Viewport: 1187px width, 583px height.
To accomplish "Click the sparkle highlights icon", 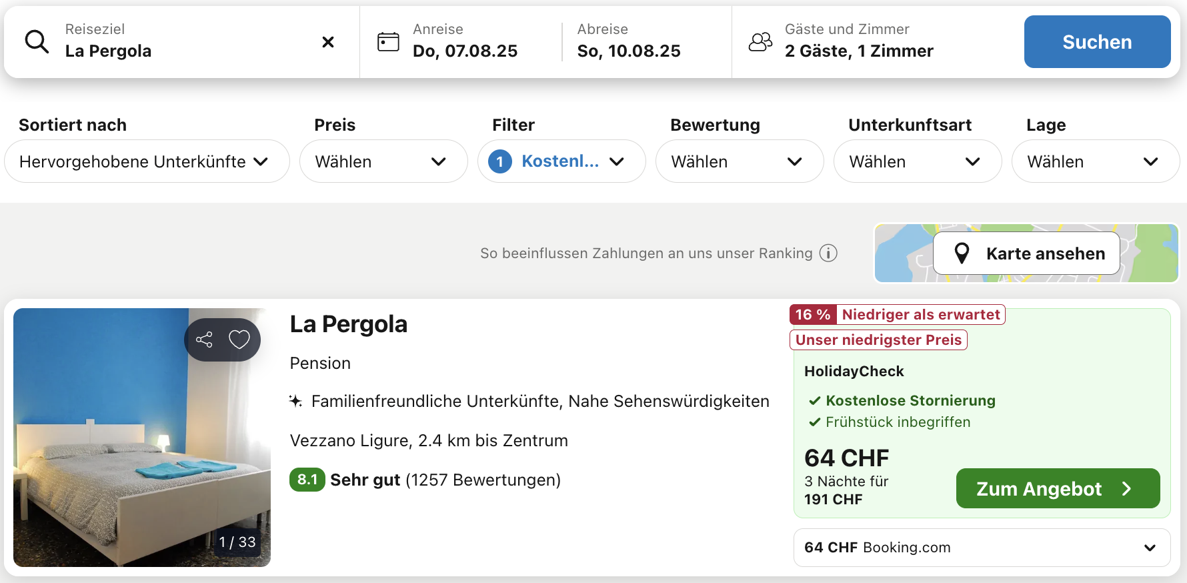I will point(295,401).
